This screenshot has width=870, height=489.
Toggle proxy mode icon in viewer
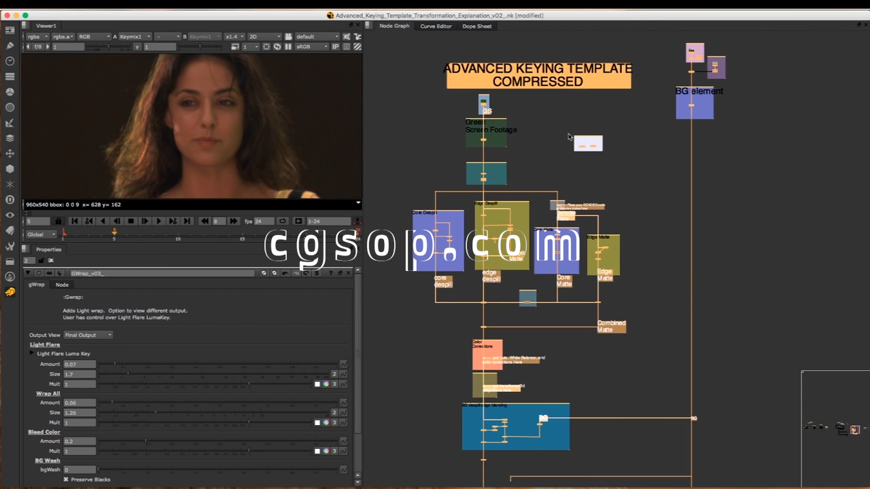coord(234,47)
